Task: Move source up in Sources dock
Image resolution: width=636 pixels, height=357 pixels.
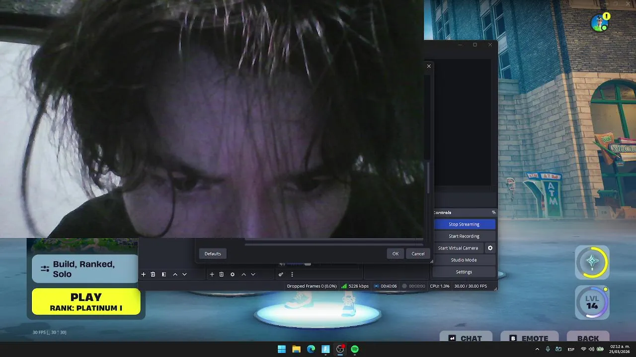Action: click(243, 274)
